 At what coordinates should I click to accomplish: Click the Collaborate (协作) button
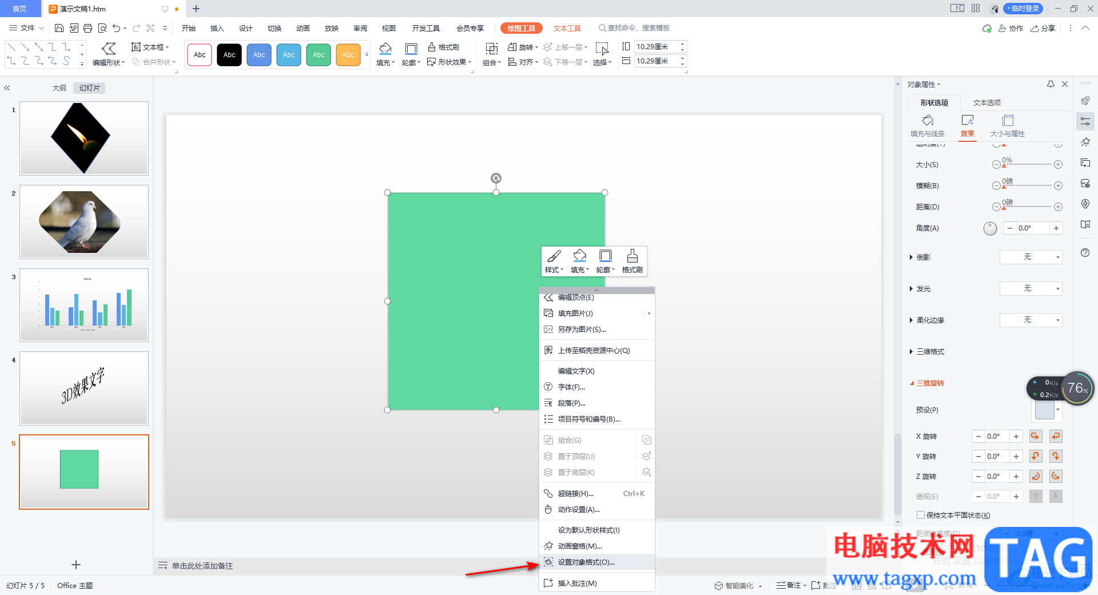(x=1011, y=28)
